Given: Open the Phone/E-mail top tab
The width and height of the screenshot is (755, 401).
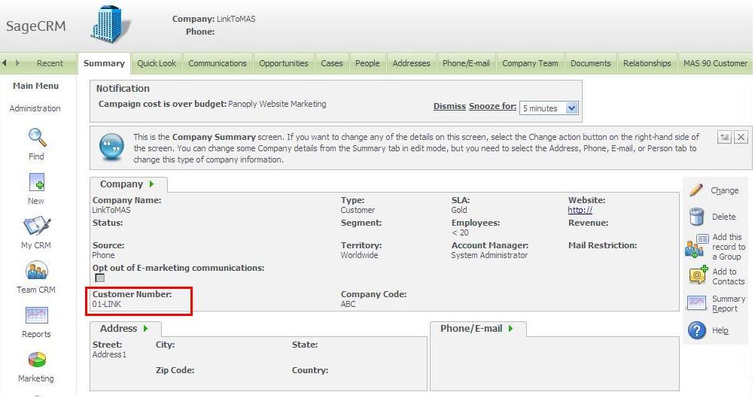Looking at the screenshot, I should click(466, 63).
